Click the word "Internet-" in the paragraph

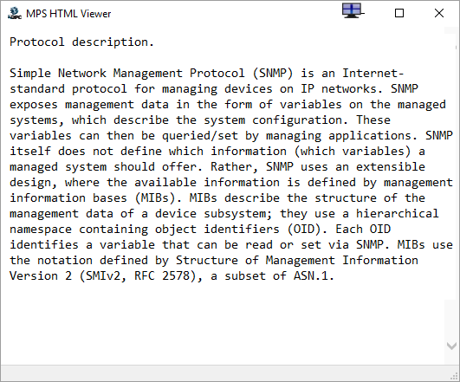[x=373, y=74]
